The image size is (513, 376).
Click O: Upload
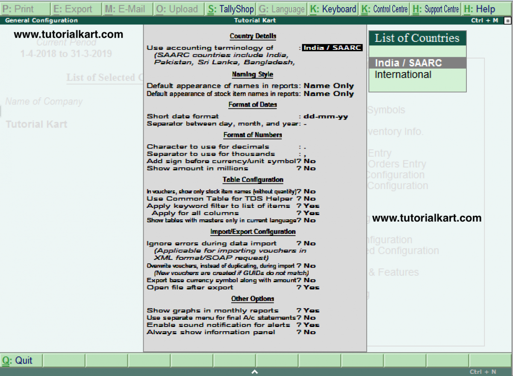[x=178, y=9]
